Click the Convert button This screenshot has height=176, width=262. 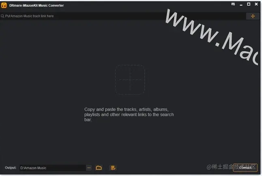pos(245,168)
